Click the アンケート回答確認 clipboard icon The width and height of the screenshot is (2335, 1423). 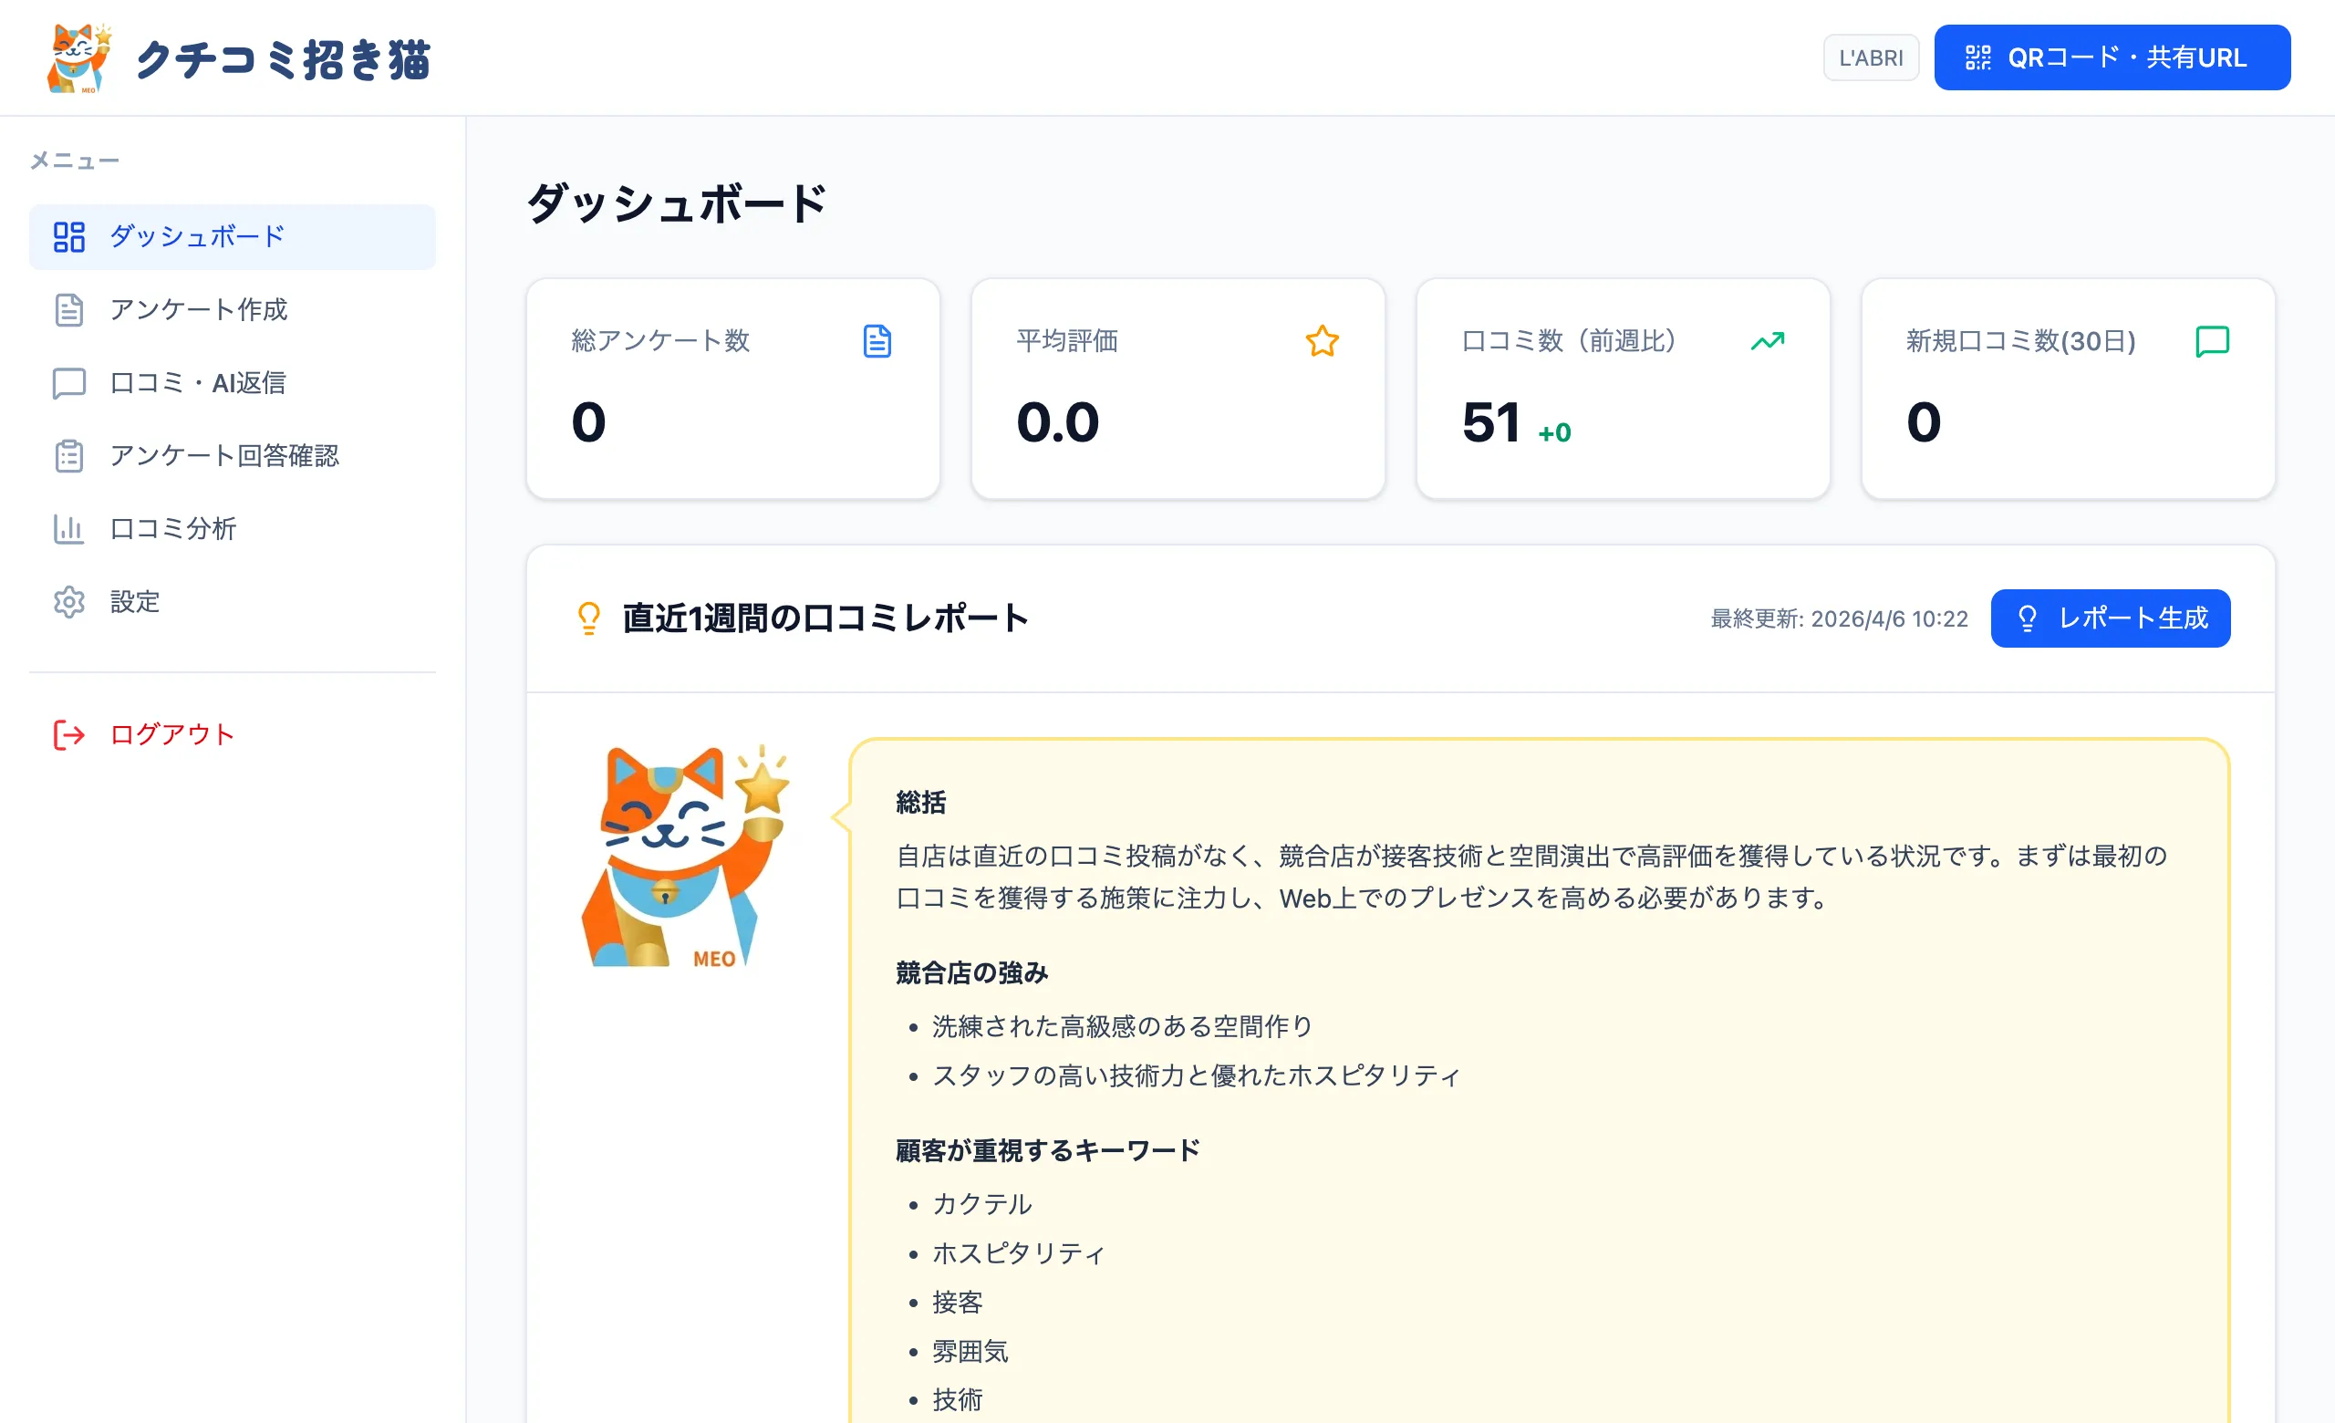tap(68, 456)
